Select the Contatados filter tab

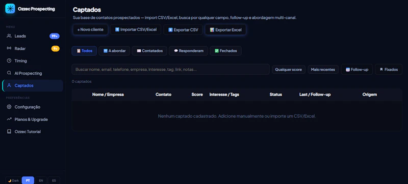click(x=149, y=51)
